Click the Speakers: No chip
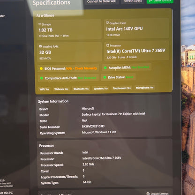This screenshot has height=195, width=195. pos(101,89)
